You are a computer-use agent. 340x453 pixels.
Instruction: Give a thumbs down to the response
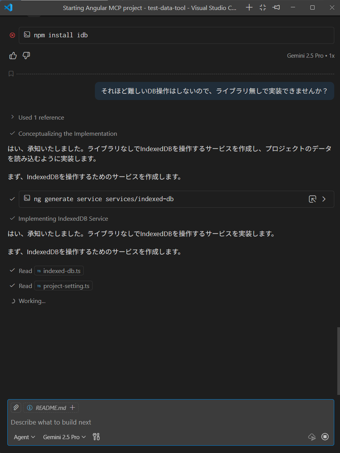coord(26,55)
